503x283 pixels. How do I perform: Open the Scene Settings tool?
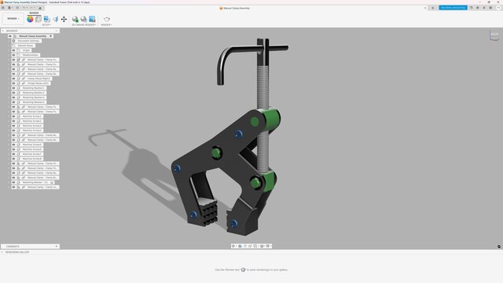click(x=39, y=19)
